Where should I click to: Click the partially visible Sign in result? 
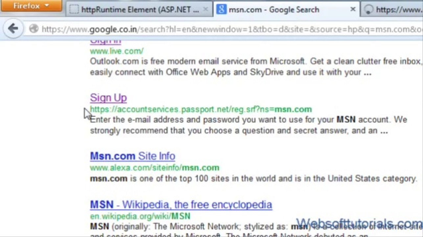[106, 42]
